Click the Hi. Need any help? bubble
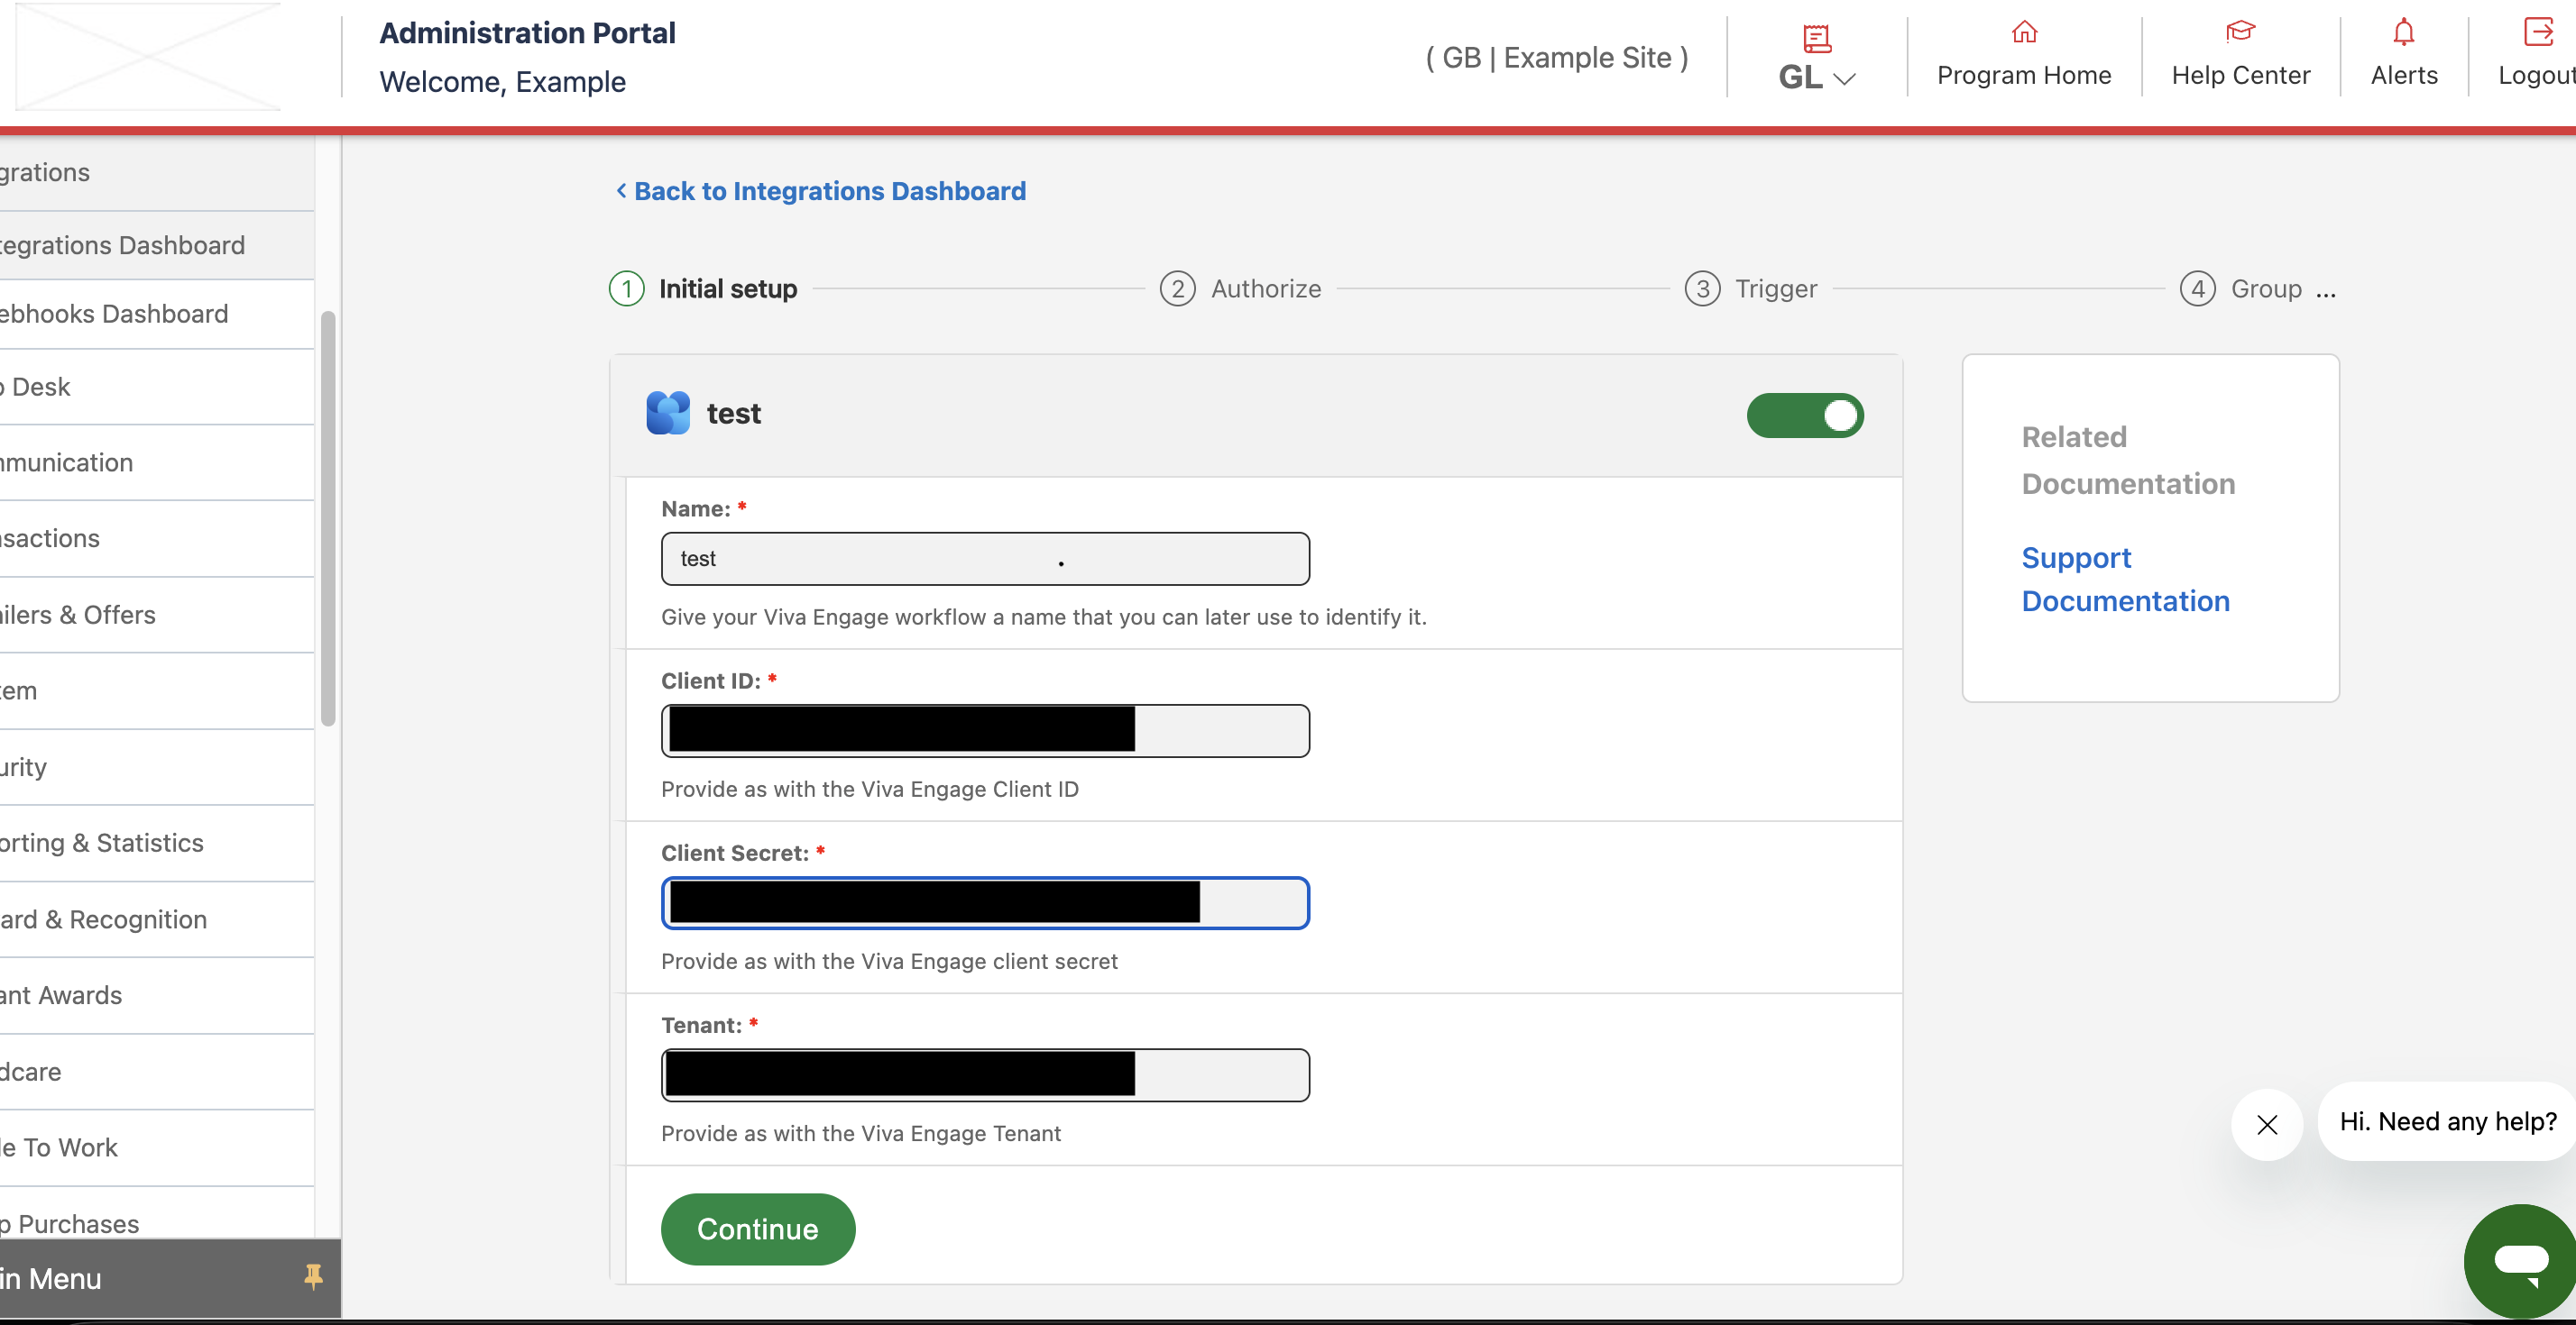 [2447, 1121]
